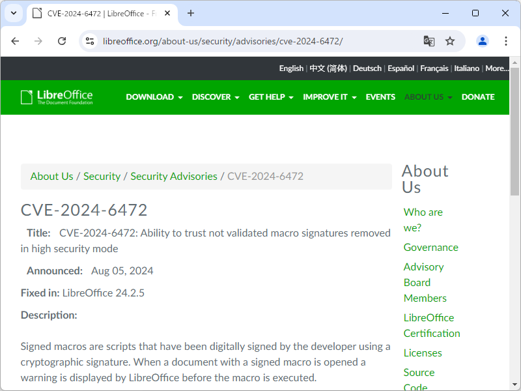521x391 pixels.
Task: Switch language to English
Action: (291, 68)
